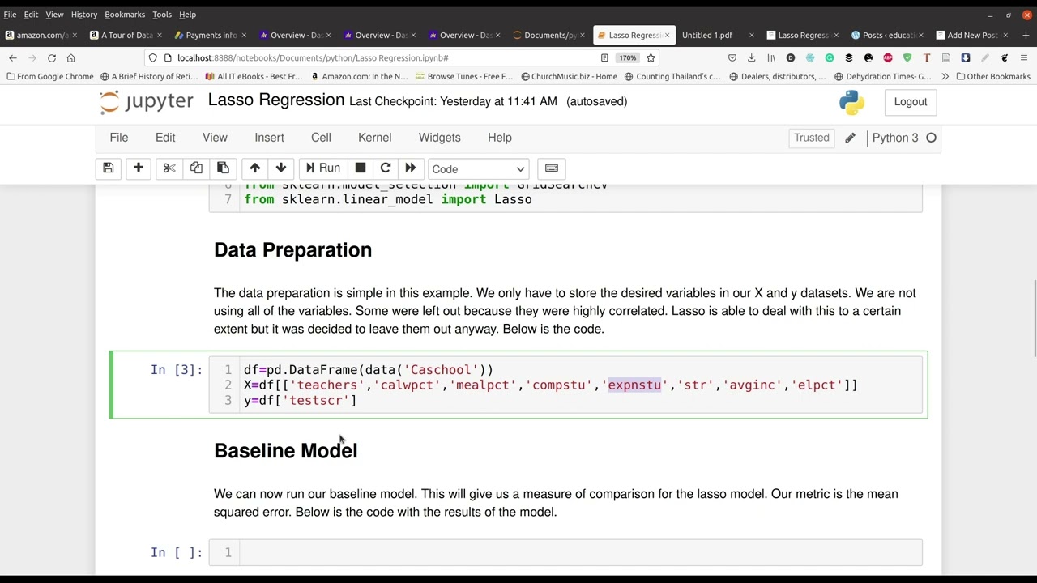Move selected cell up

(254, 168)
